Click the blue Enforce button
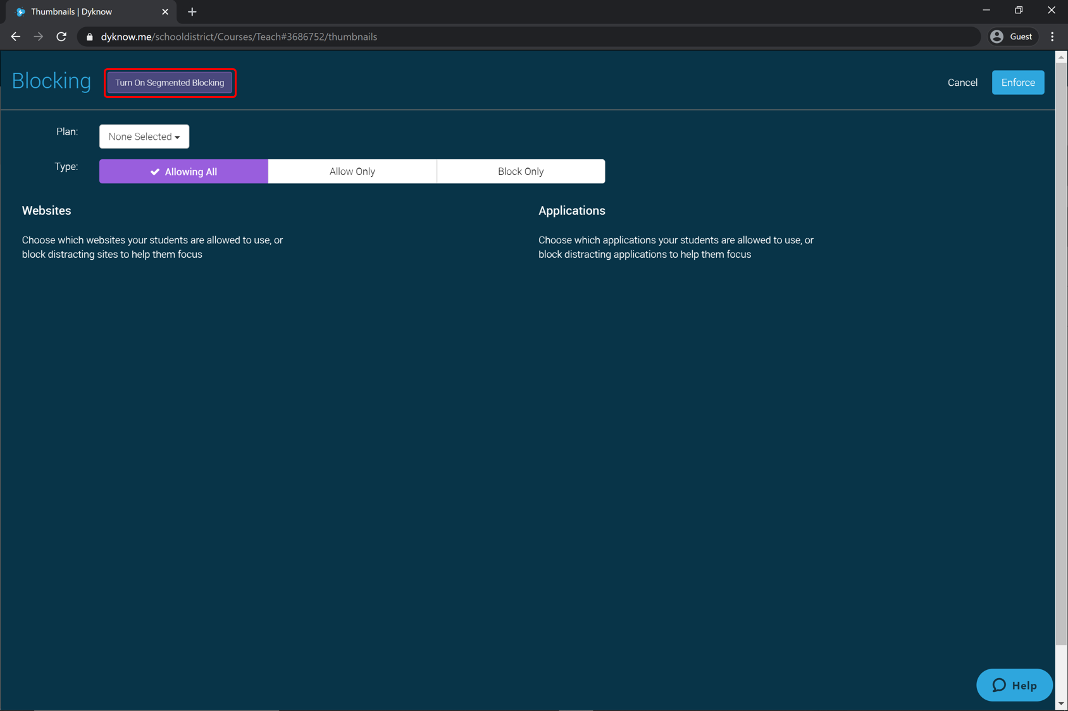The image size is (1068, 711). [x=1018, y=83]
